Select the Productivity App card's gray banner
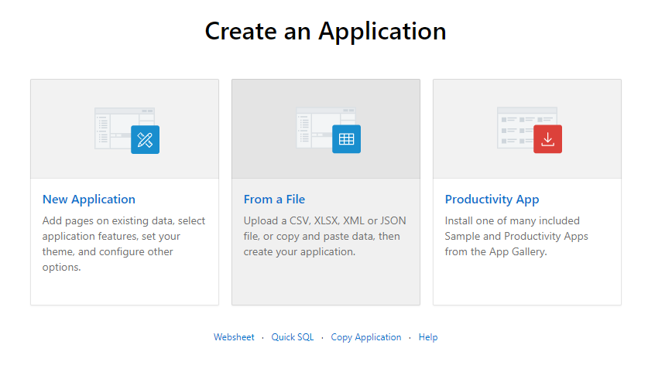 click(527, 129)
